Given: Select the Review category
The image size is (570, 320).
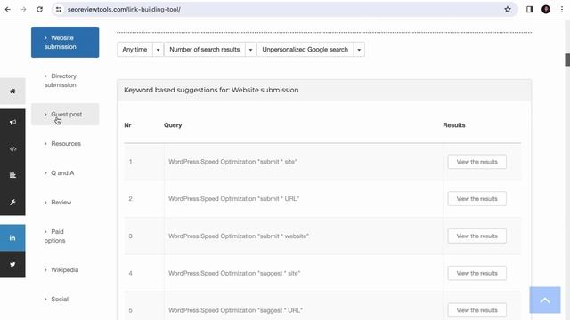Looking at the screenshot, I should 65,203.
